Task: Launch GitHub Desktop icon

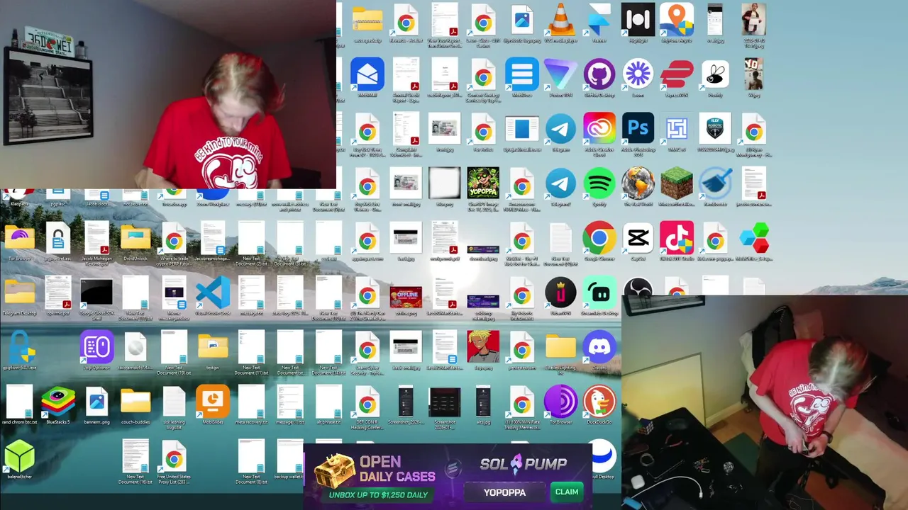Action: [x=599, y=74]
